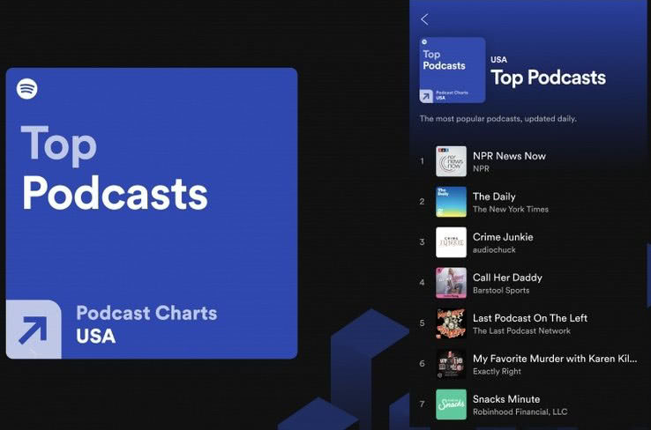
Task: Click the 'Top Podcasts' page heading
Action: (x=548, y=78)
